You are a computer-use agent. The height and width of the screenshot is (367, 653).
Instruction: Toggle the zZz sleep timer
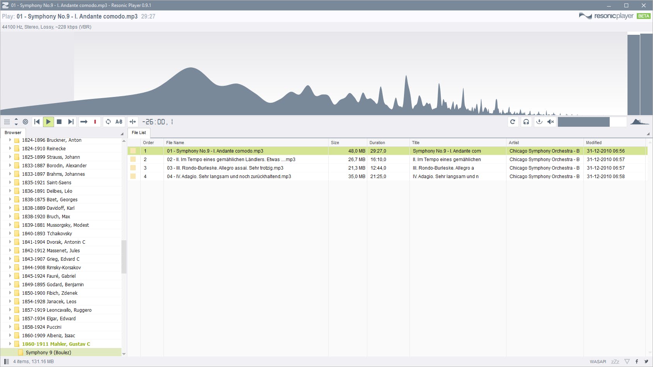[x=615, y=362]
